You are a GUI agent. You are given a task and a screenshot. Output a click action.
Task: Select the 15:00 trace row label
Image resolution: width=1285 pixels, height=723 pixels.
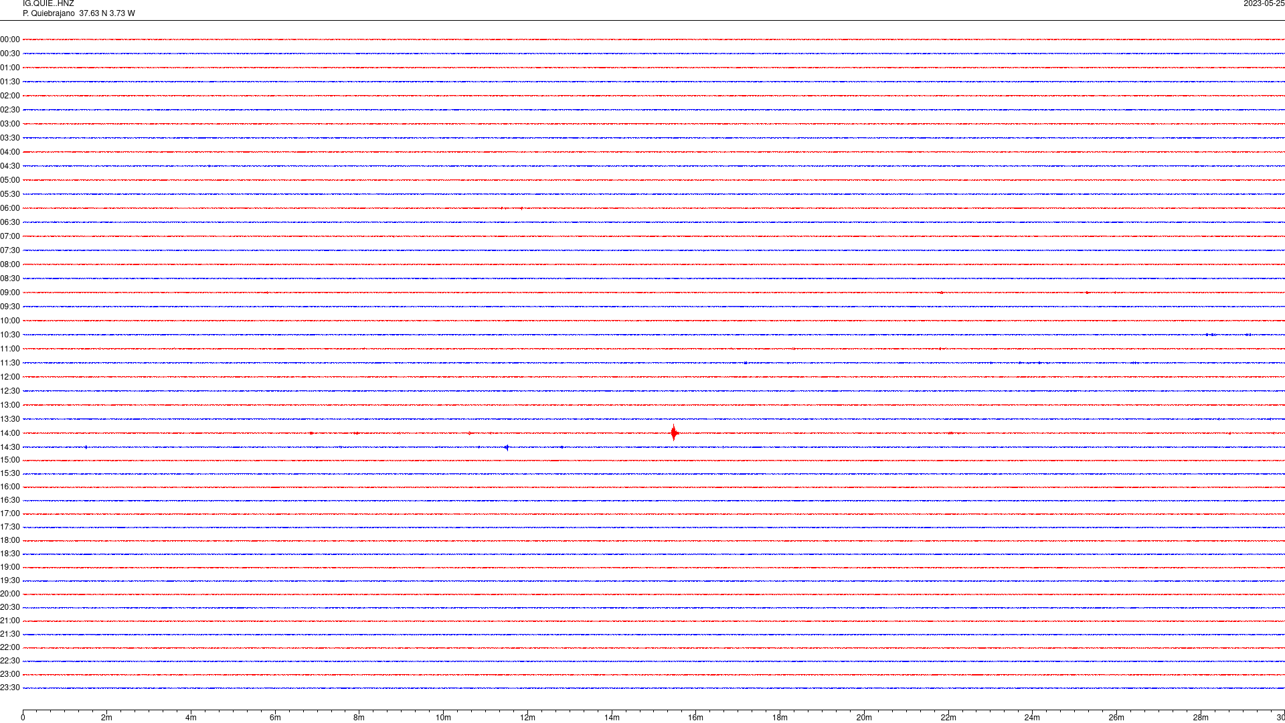(10, 460)
